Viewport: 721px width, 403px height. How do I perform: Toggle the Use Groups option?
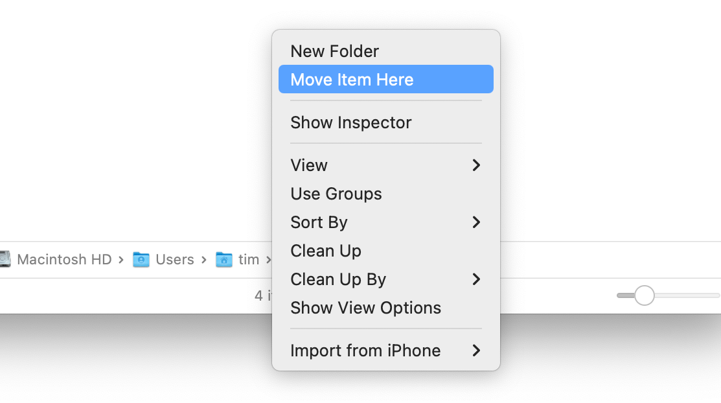[x=336, y=194]
